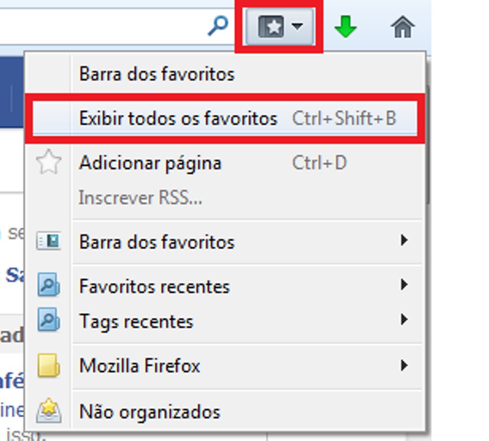The height and width of the screenshot is (441, 489).
Task: Click the star icon next to Adicionar página
Action: point(47,162)
